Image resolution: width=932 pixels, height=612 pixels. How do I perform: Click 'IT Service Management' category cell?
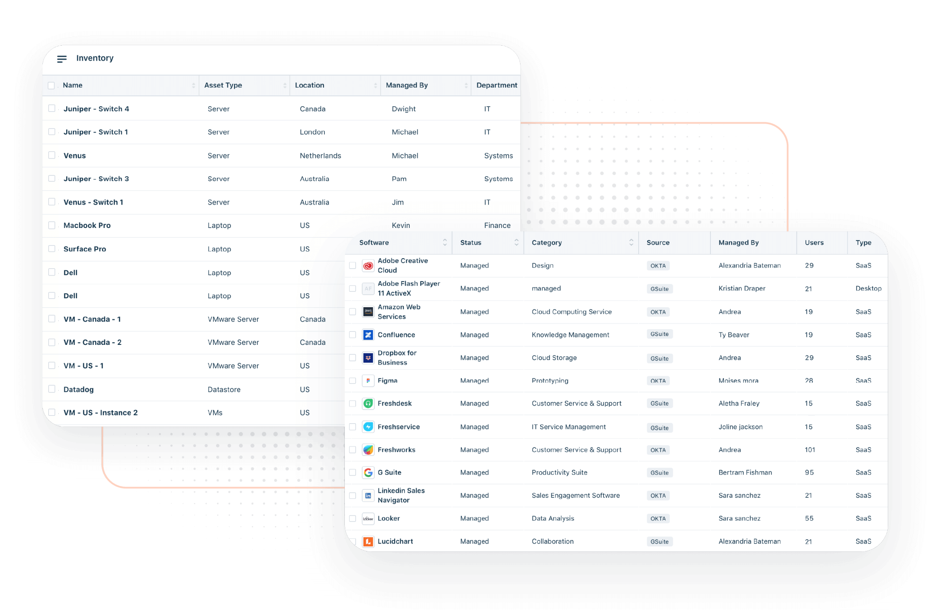click(x=569, y=427)
